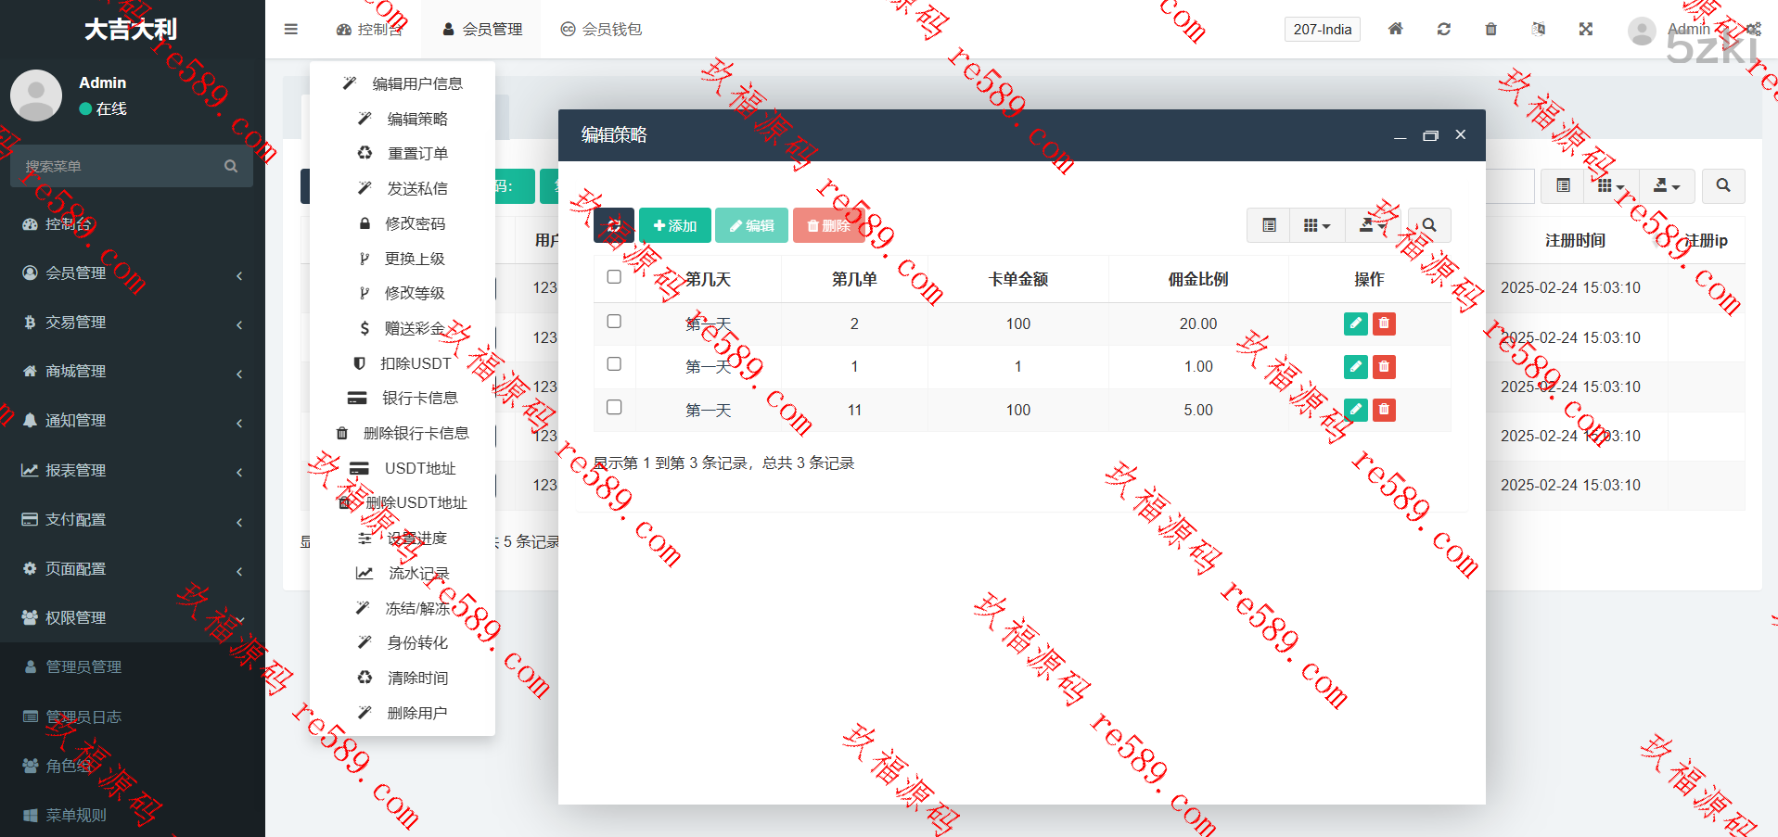This screenshot has width=1778, height=837.
Task: Select 修改密码 from context menu
Action: click(x=415, y=223)
